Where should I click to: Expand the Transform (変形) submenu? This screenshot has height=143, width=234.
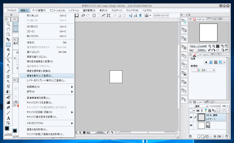point(46,91)
